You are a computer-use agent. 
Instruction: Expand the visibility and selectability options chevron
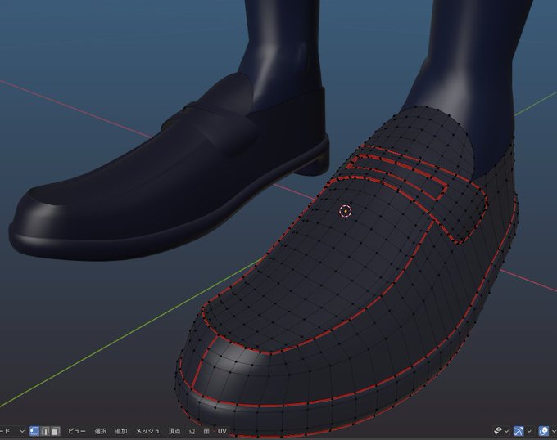click(x=506, y=432)
